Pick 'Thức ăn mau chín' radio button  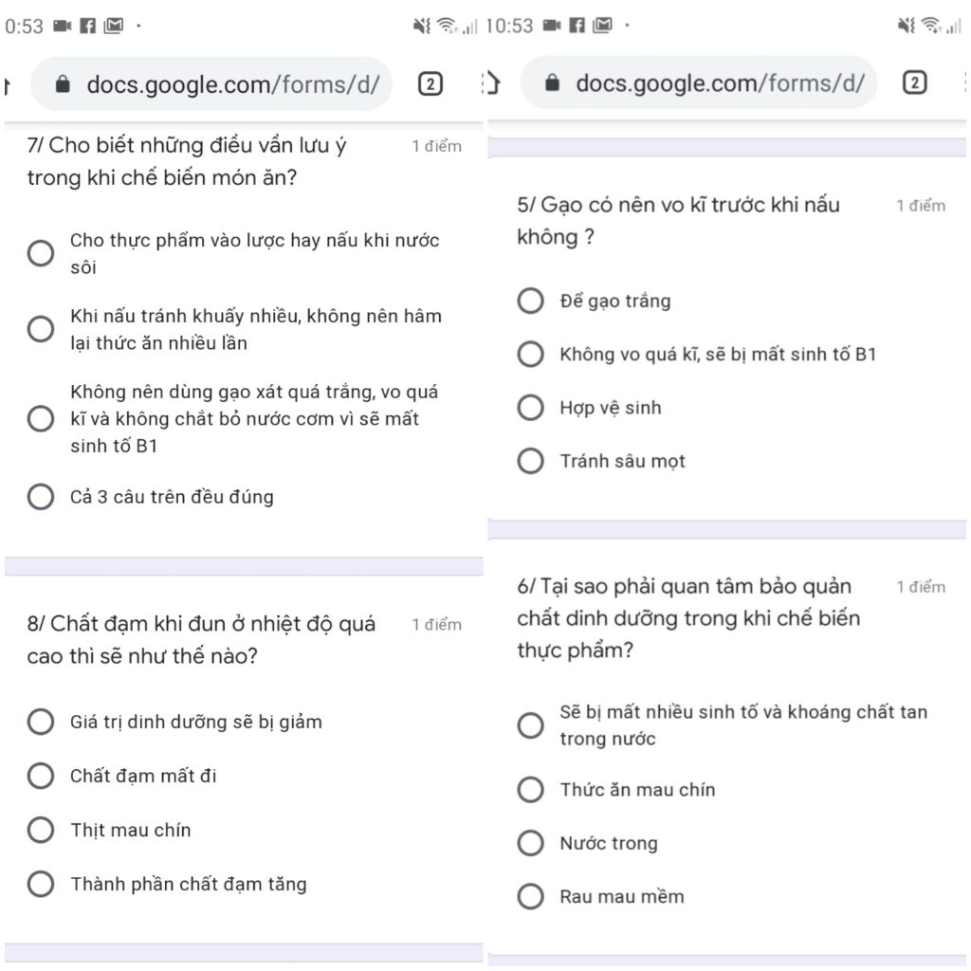(531, 790)
